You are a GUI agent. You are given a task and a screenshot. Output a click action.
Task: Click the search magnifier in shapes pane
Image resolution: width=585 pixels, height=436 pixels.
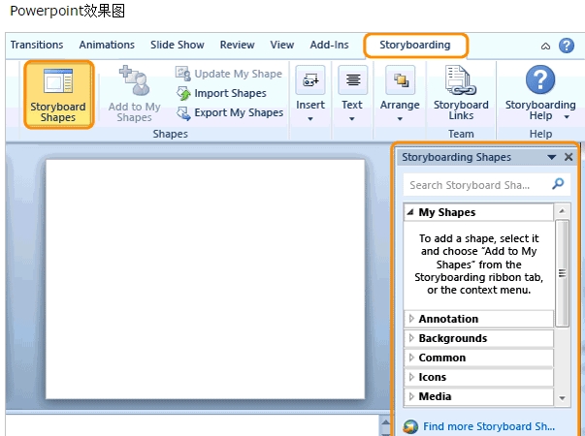click(x=558, y=184)
